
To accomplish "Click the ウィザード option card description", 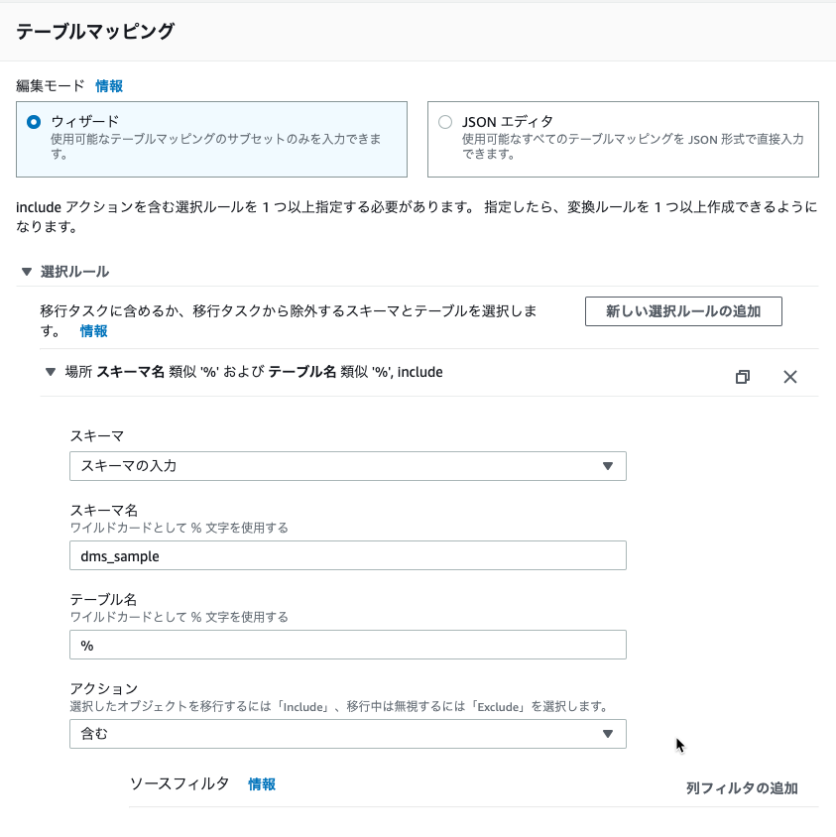I will 215,146.
